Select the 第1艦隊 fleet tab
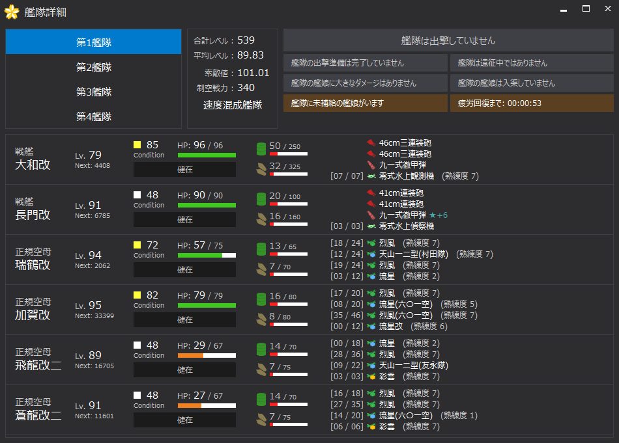This screenshot has height=443, width=619. (x=94, y=42)
